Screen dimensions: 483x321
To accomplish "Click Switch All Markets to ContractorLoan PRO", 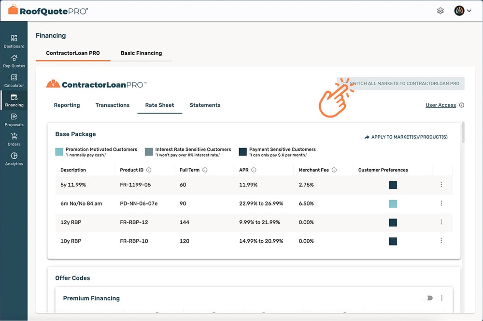I will (400, 84).
